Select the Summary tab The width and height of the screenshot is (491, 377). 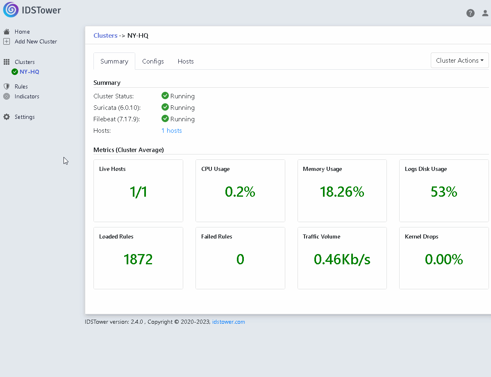click(114, 61)
